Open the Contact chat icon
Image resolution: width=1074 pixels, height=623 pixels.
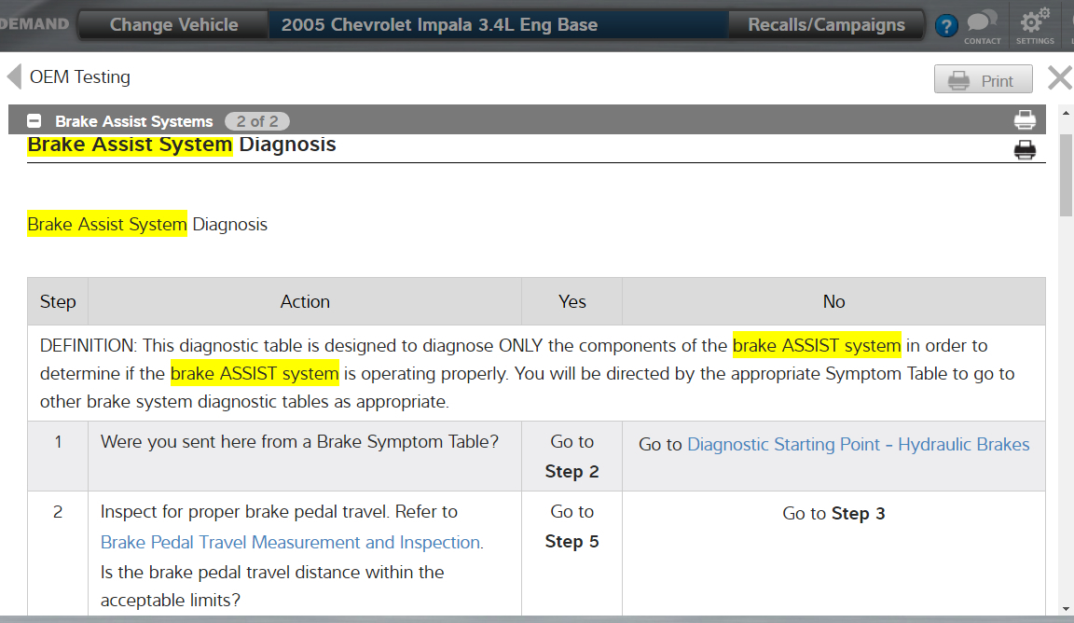[982, 25]
